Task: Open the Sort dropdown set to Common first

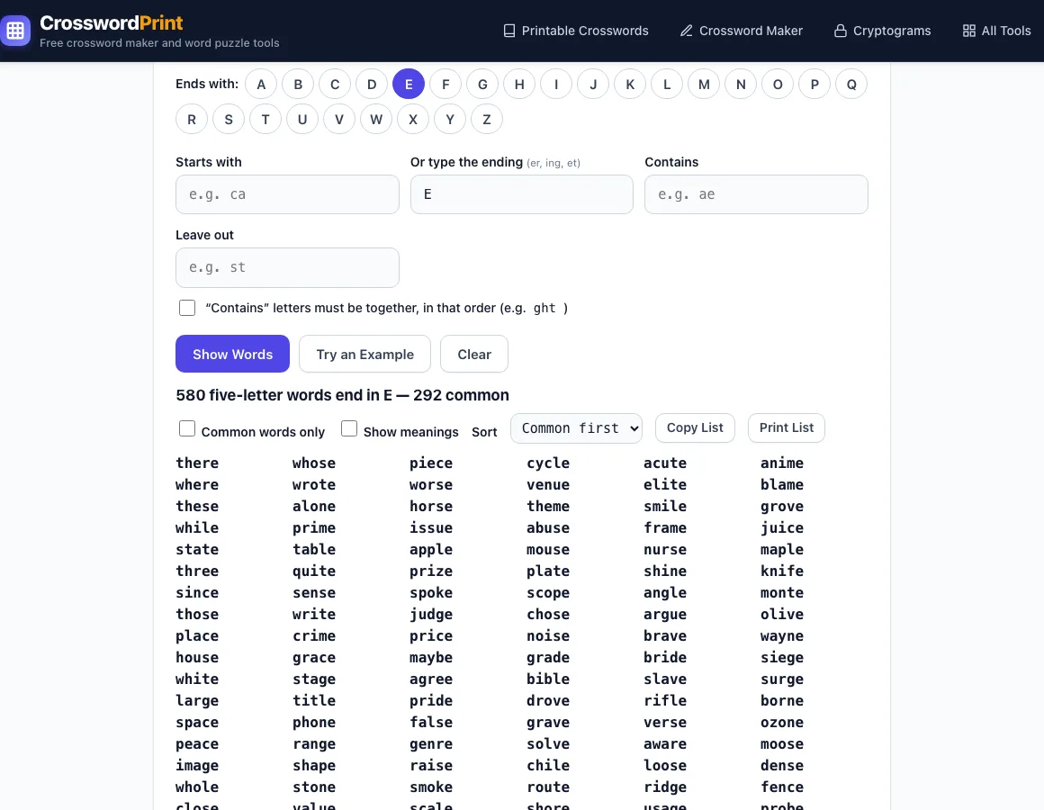Action: 576,428
